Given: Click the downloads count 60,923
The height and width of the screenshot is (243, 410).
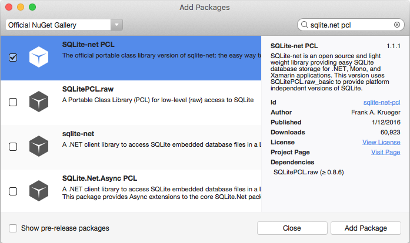Looking at the screenshot, I should [x=391, y=132].
